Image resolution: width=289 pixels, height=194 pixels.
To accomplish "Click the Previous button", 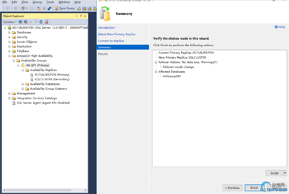I will point(233,188).
